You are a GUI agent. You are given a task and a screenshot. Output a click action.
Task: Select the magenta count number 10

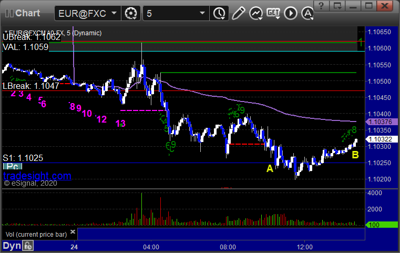click(x=87, y=114)
